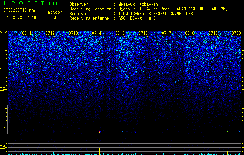Image resolution: width=244 pixels, height=155 pixels.
Task: Click the 0716 time marker
Action: [x=143, y=33]
